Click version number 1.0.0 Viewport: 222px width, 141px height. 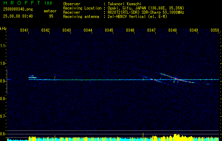click(x=48, y=3)
